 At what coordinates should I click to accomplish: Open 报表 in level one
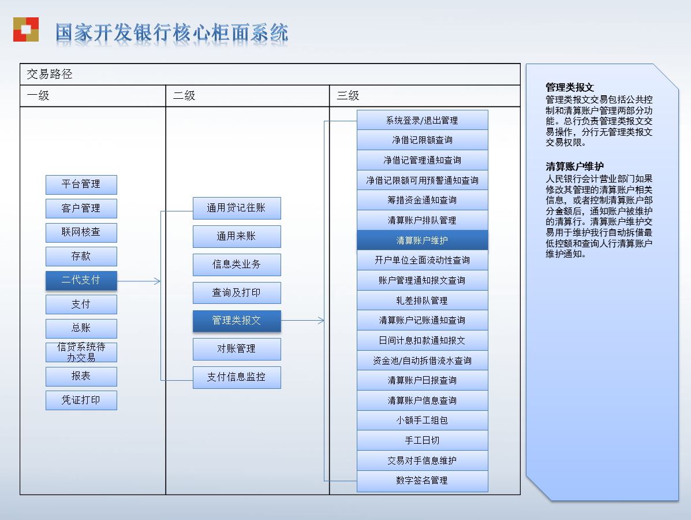coord(81,376)
